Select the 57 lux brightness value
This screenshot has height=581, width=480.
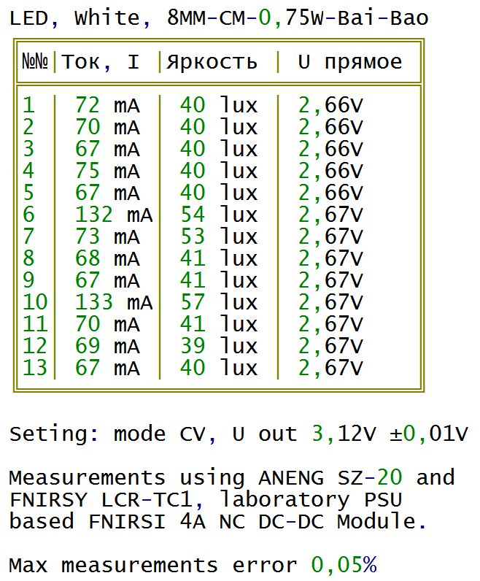tap(219, 302)
